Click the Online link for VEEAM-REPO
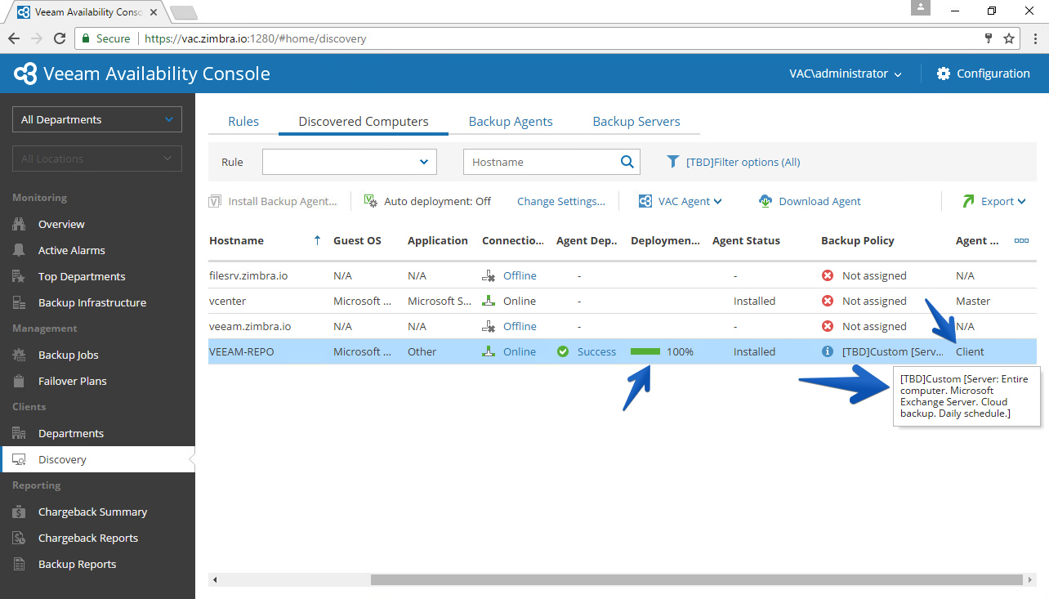The height and width of the screenshot is (599, 1049). 520,351
